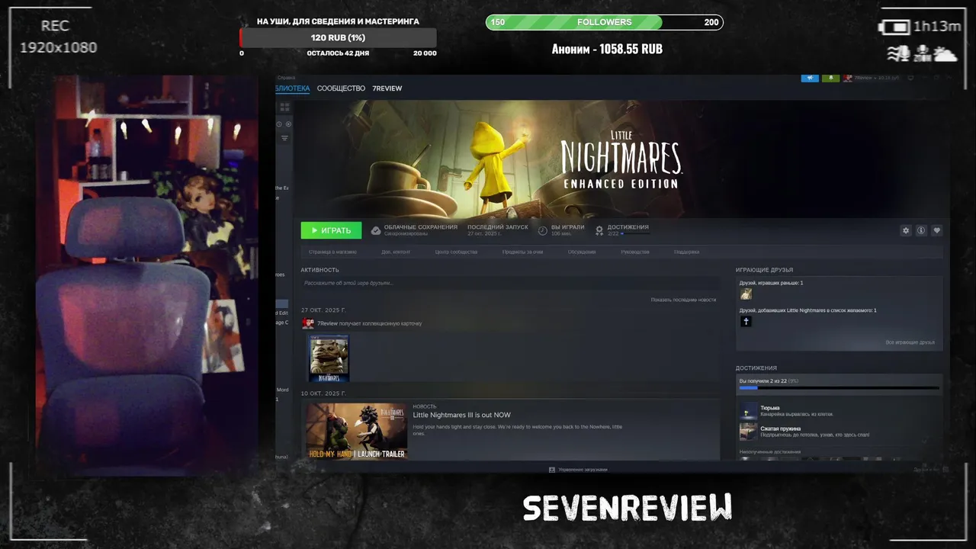Open the Справка menu in Steam
Image resolution: width=976 pixels, height=549 pixels.
pyautogui.click(x=286, y=78)
